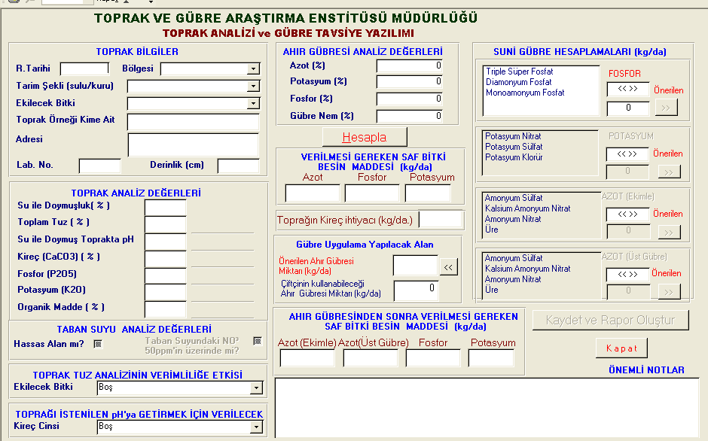Click the ÖNEMLİ NOTLAR text area
Viewport: 708px width, 441px height.
coord(487,406)
